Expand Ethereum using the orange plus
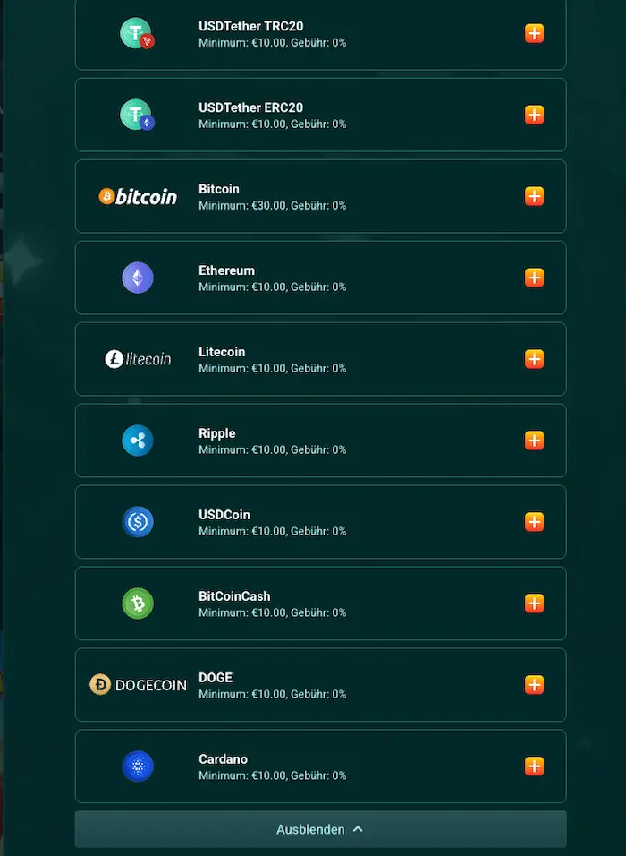 [534, 278]
